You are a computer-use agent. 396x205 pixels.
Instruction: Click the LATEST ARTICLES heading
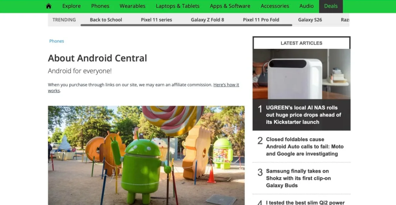tap(301, 43)
